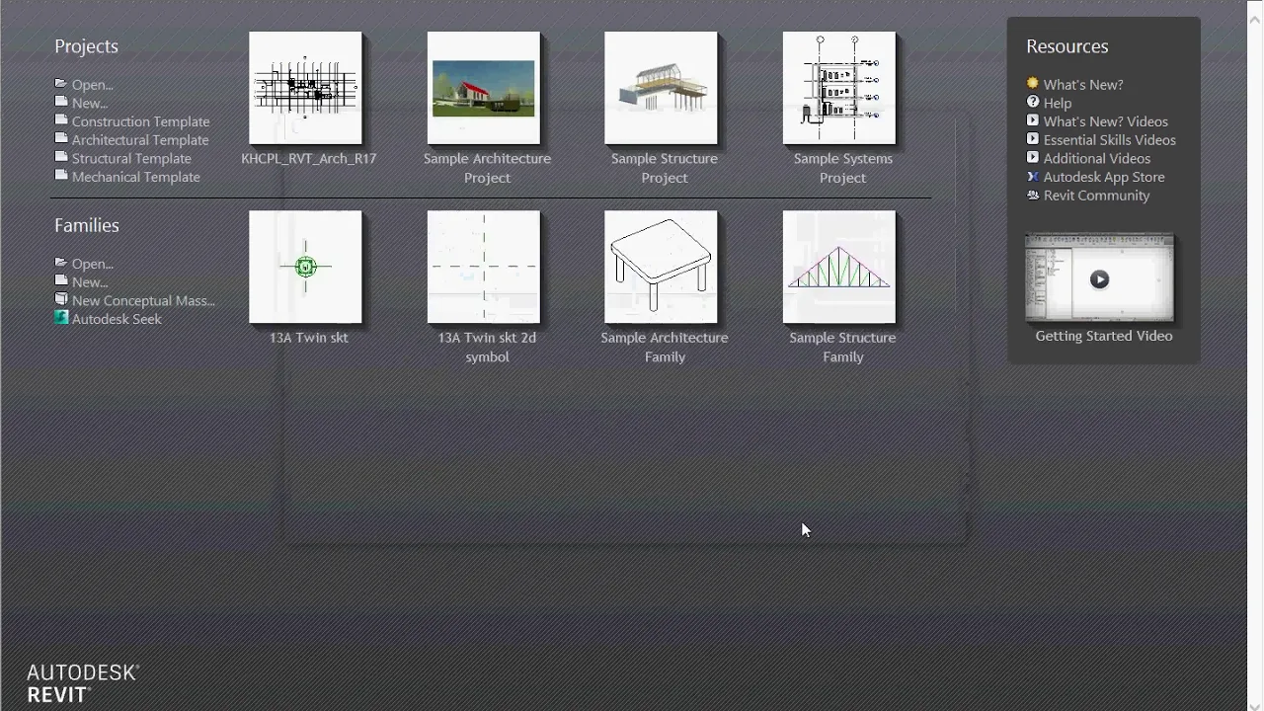1264x711 pixels.
Task: Click the What's New sun icon
Action: [x=1033, y=84]
